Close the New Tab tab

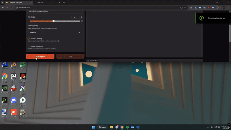[59, 2]
